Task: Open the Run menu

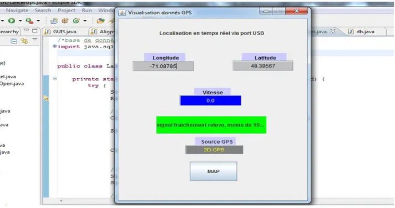Action: pos(87,11)
